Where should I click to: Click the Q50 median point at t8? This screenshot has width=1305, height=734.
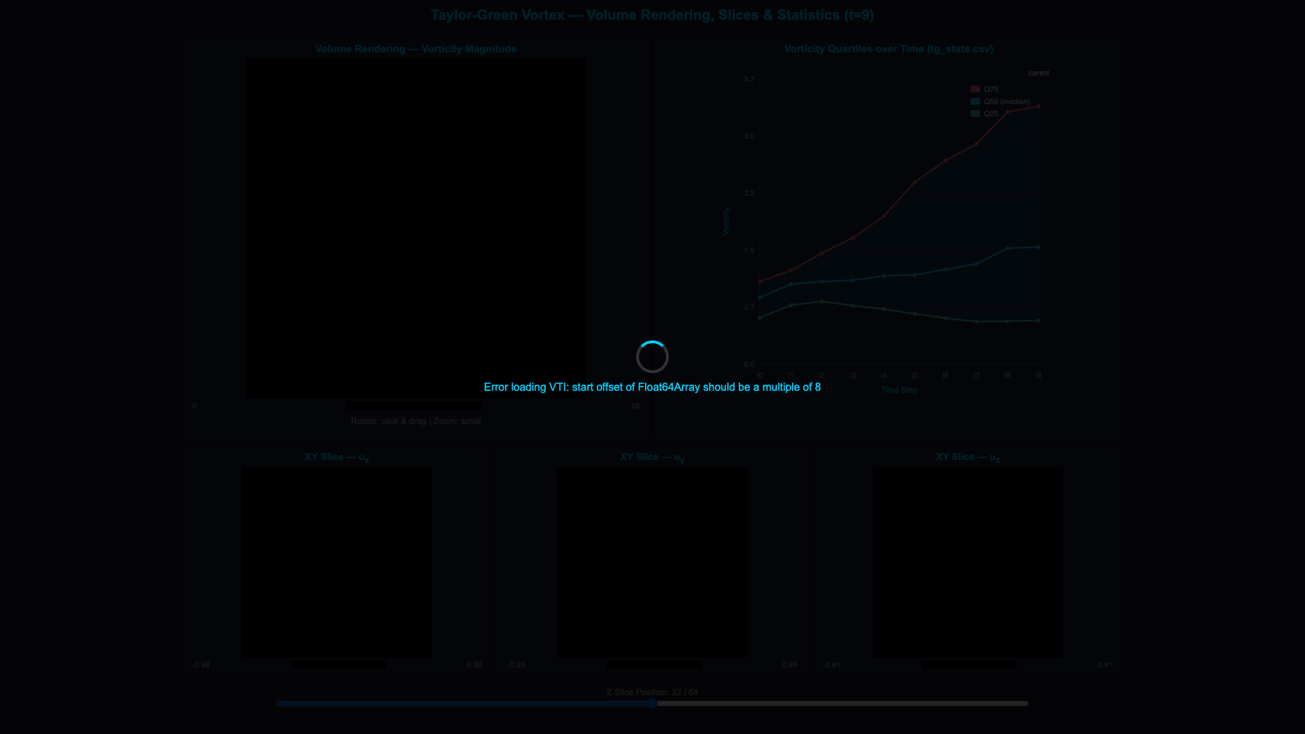tap(1007, 248)
